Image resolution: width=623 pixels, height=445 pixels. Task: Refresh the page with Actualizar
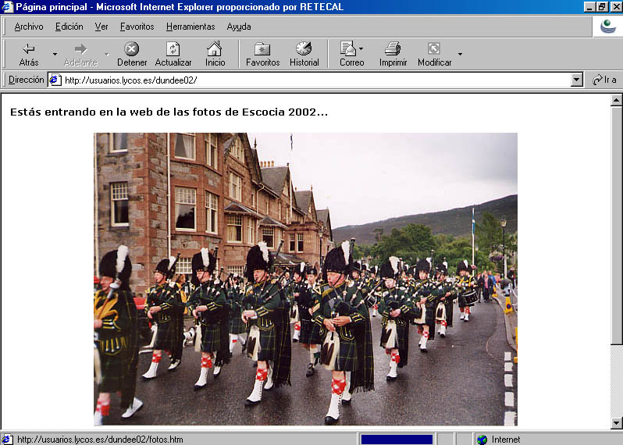[173, 54]
